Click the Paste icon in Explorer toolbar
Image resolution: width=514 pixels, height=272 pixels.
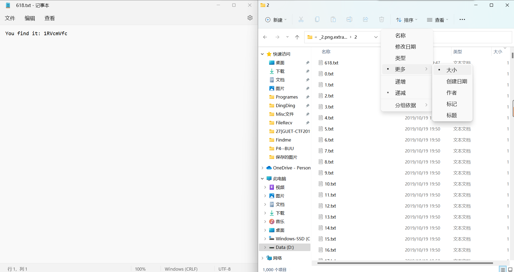click(x=333, y=20)
